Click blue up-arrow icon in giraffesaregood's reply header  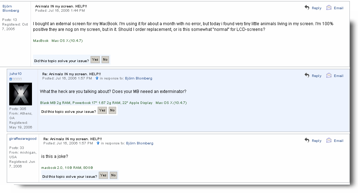(x=98, y=143)
